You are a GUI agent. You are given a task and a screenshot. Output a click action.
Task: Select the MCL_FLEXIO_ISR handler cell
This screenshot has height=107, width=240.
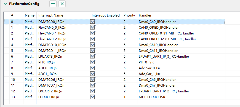181,97
